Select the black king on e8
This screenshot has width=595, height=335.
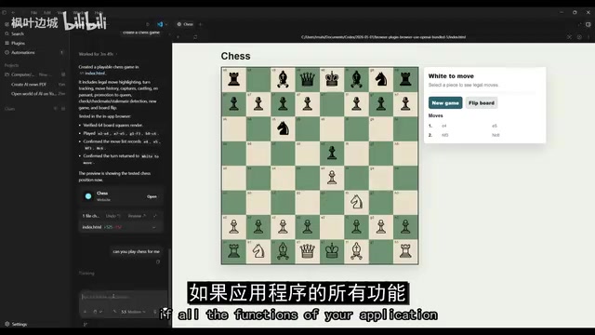click(332, 79)
